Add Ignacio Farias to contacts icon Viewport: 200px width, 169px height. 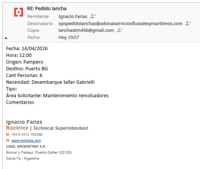(x=93, y=16)
